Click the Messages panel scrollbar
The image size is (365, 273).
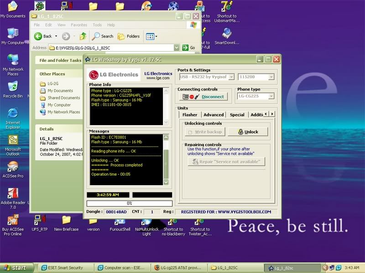coord(166,160)
